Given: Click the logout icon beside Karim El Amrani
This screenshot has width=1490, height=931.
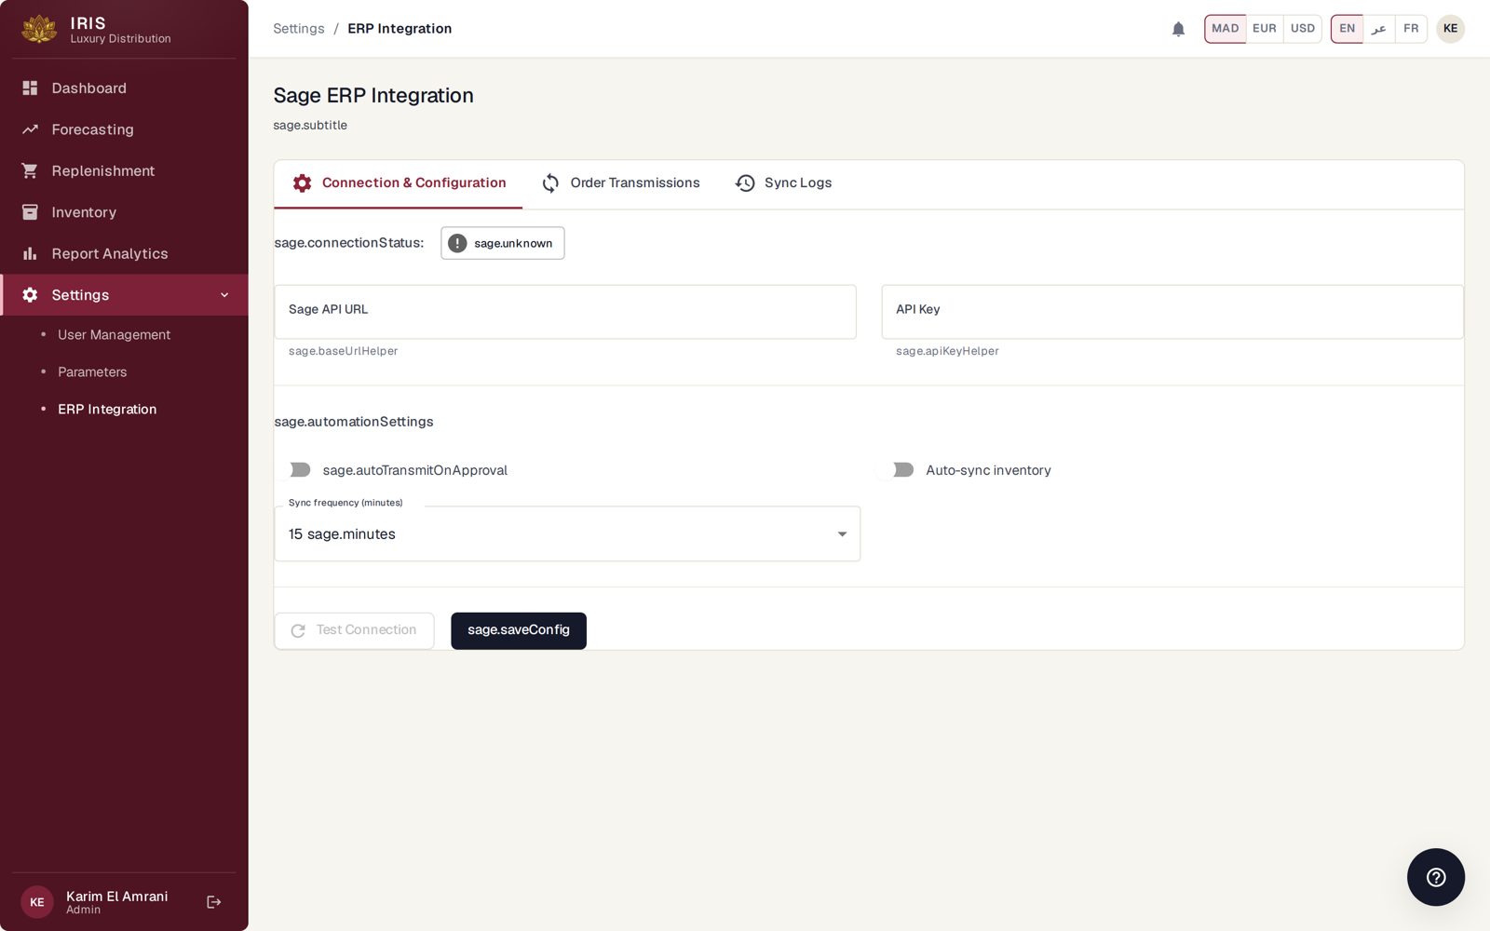Looking at the screenshot, I should (x=214, y=902).
